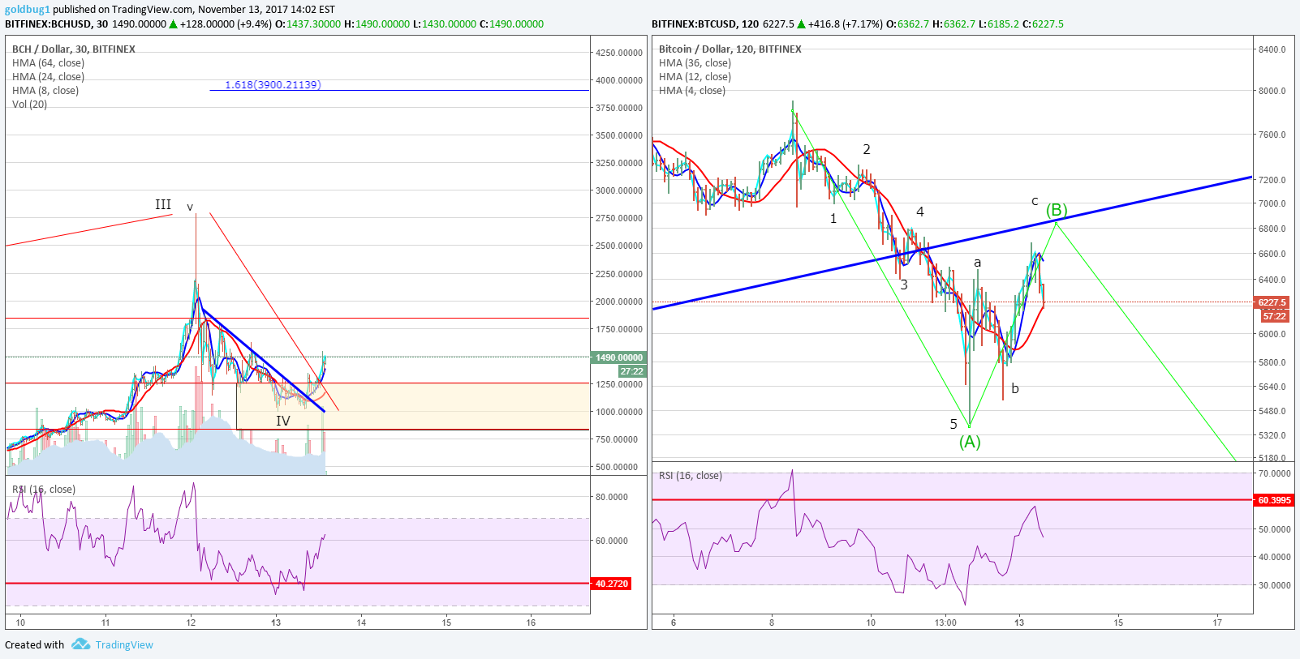Click date 16 on BCH time axis
This screenshot has width=1300, height=659.
531,623
